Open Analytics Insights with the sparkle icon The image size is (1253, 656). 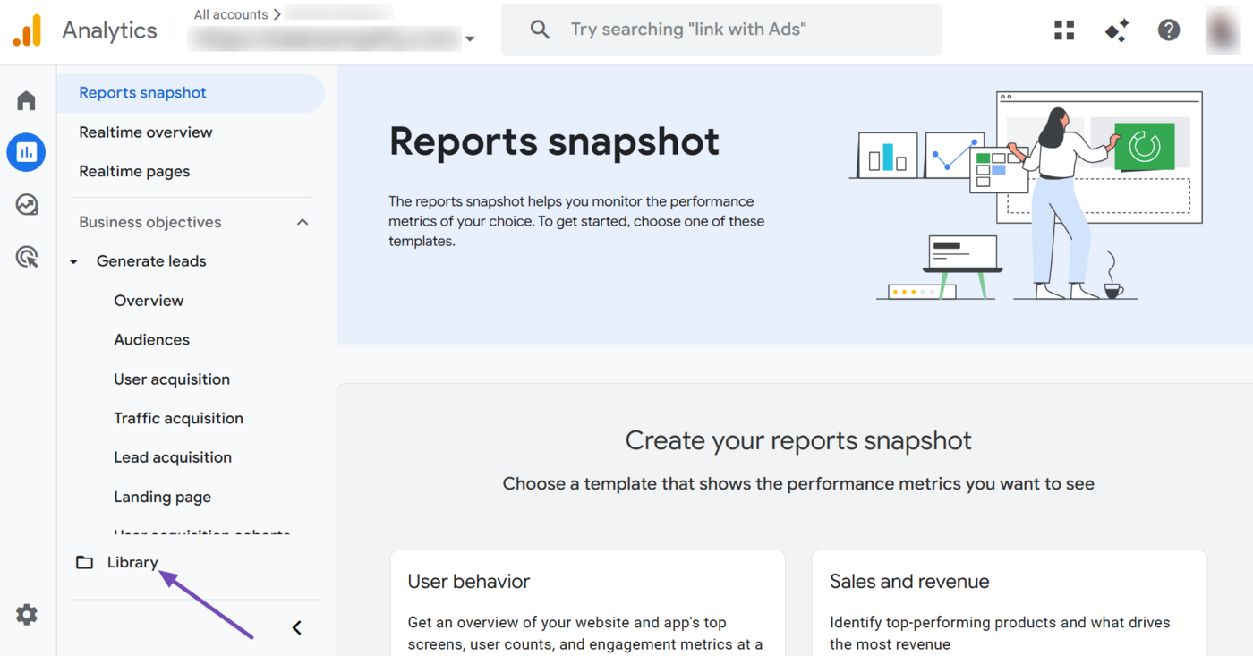(1116, 30)
